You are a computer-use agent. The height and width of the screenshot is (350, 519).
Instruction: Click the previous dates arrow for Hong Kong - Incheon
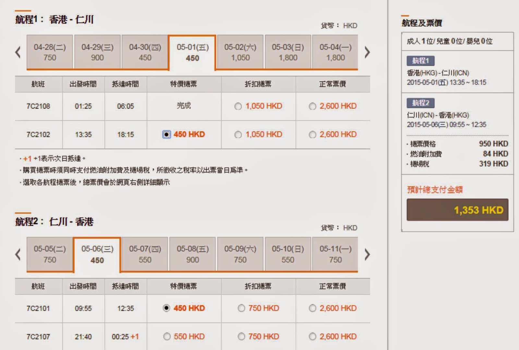(x=18, y=52)
